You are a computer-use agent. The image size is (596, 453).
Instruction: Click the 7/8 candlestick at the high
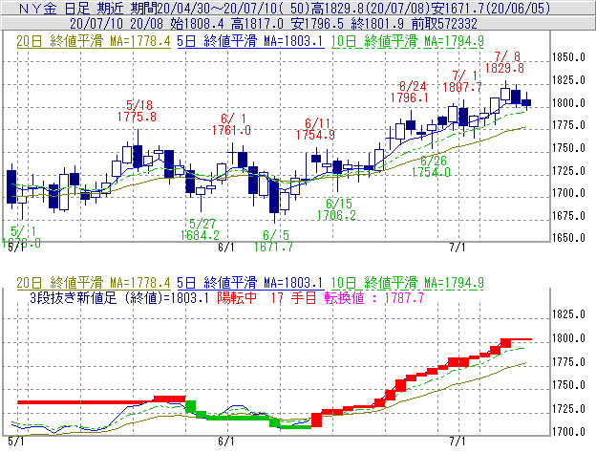point(505,94)
